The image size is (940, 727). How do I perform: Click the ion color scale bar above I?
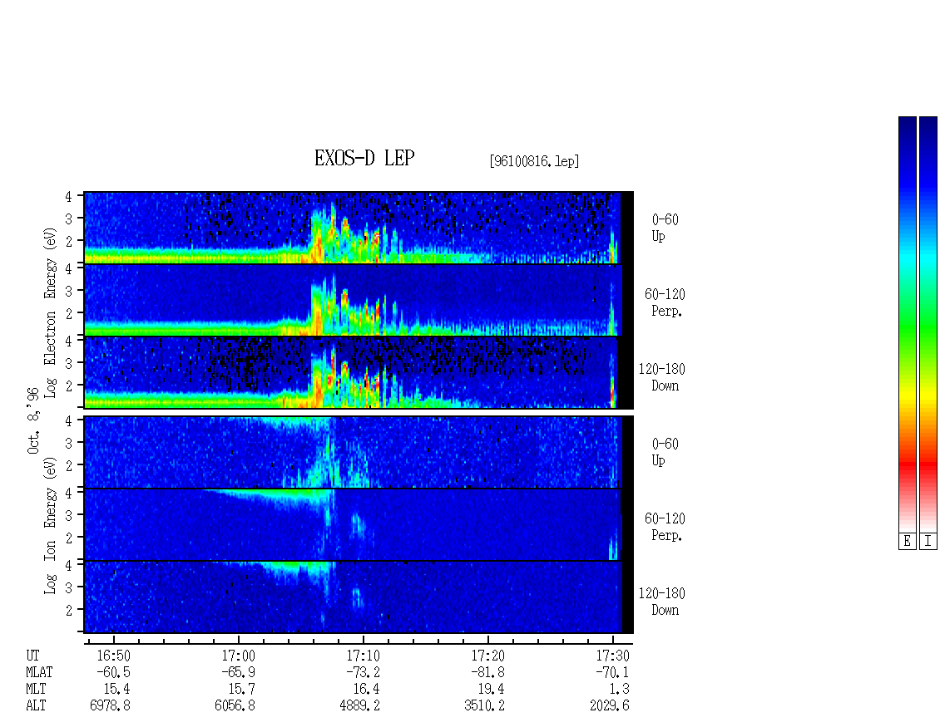point(928,324)
